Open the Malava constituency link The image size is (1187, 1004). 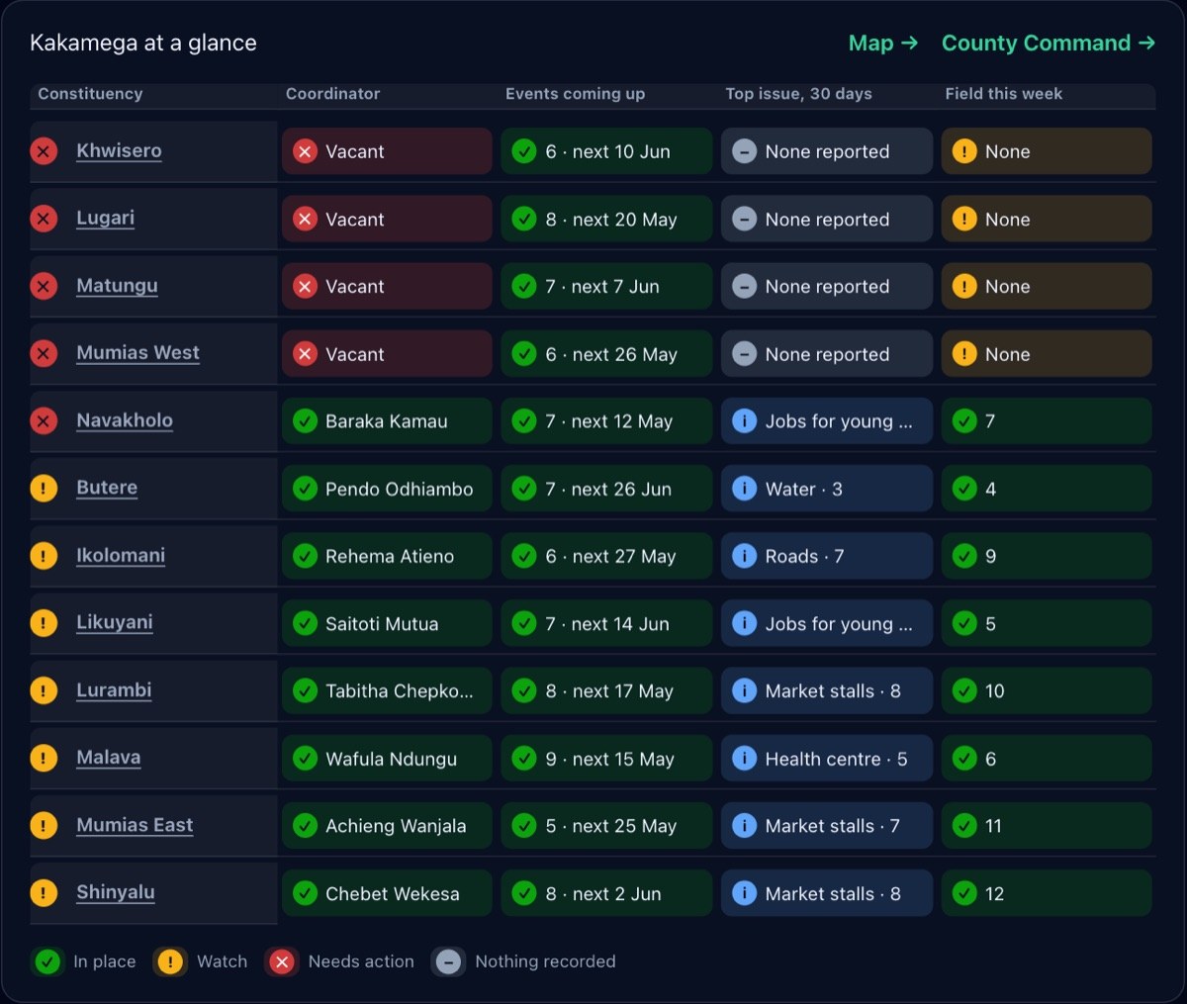(x=109, y=758)
